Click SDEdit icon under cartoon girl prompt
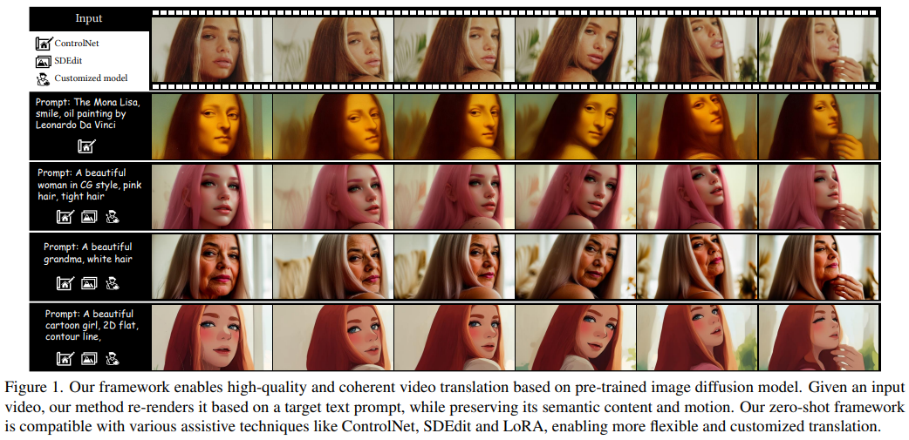The width and height of the screenshot is (909, 440). pyautogui.click(x=89, y=358)
